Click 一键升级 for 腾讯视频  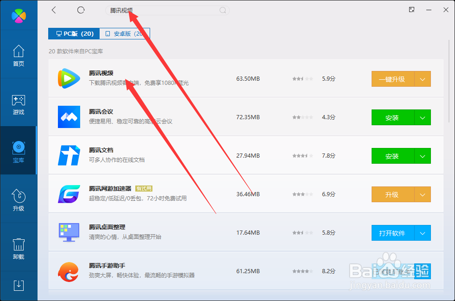coord(393,79)
